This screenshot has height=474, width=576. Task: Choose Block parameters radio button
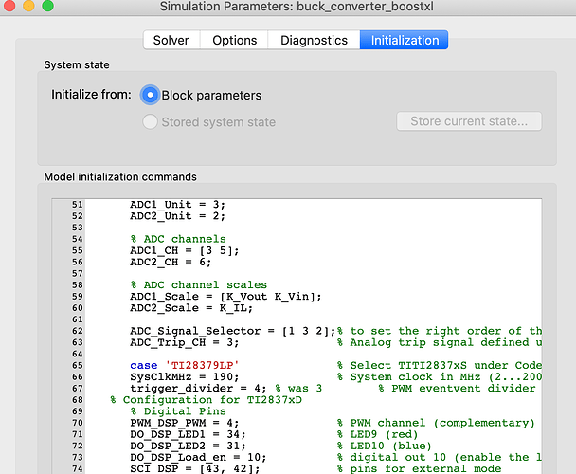[150, 95]
